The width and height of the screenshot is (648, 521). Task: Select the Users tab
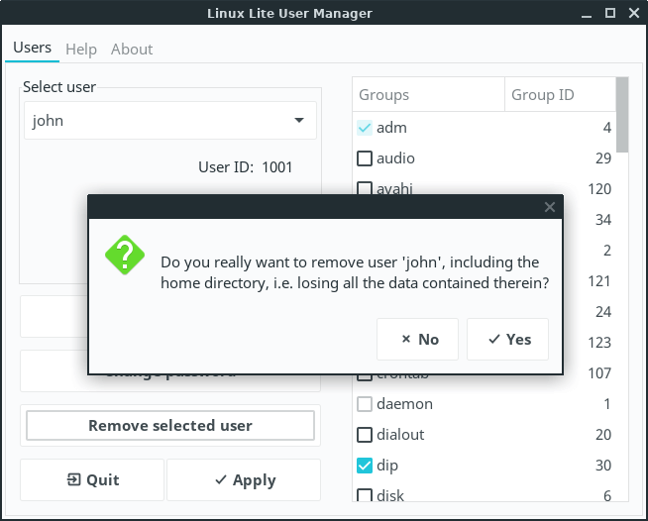(32, 48)
